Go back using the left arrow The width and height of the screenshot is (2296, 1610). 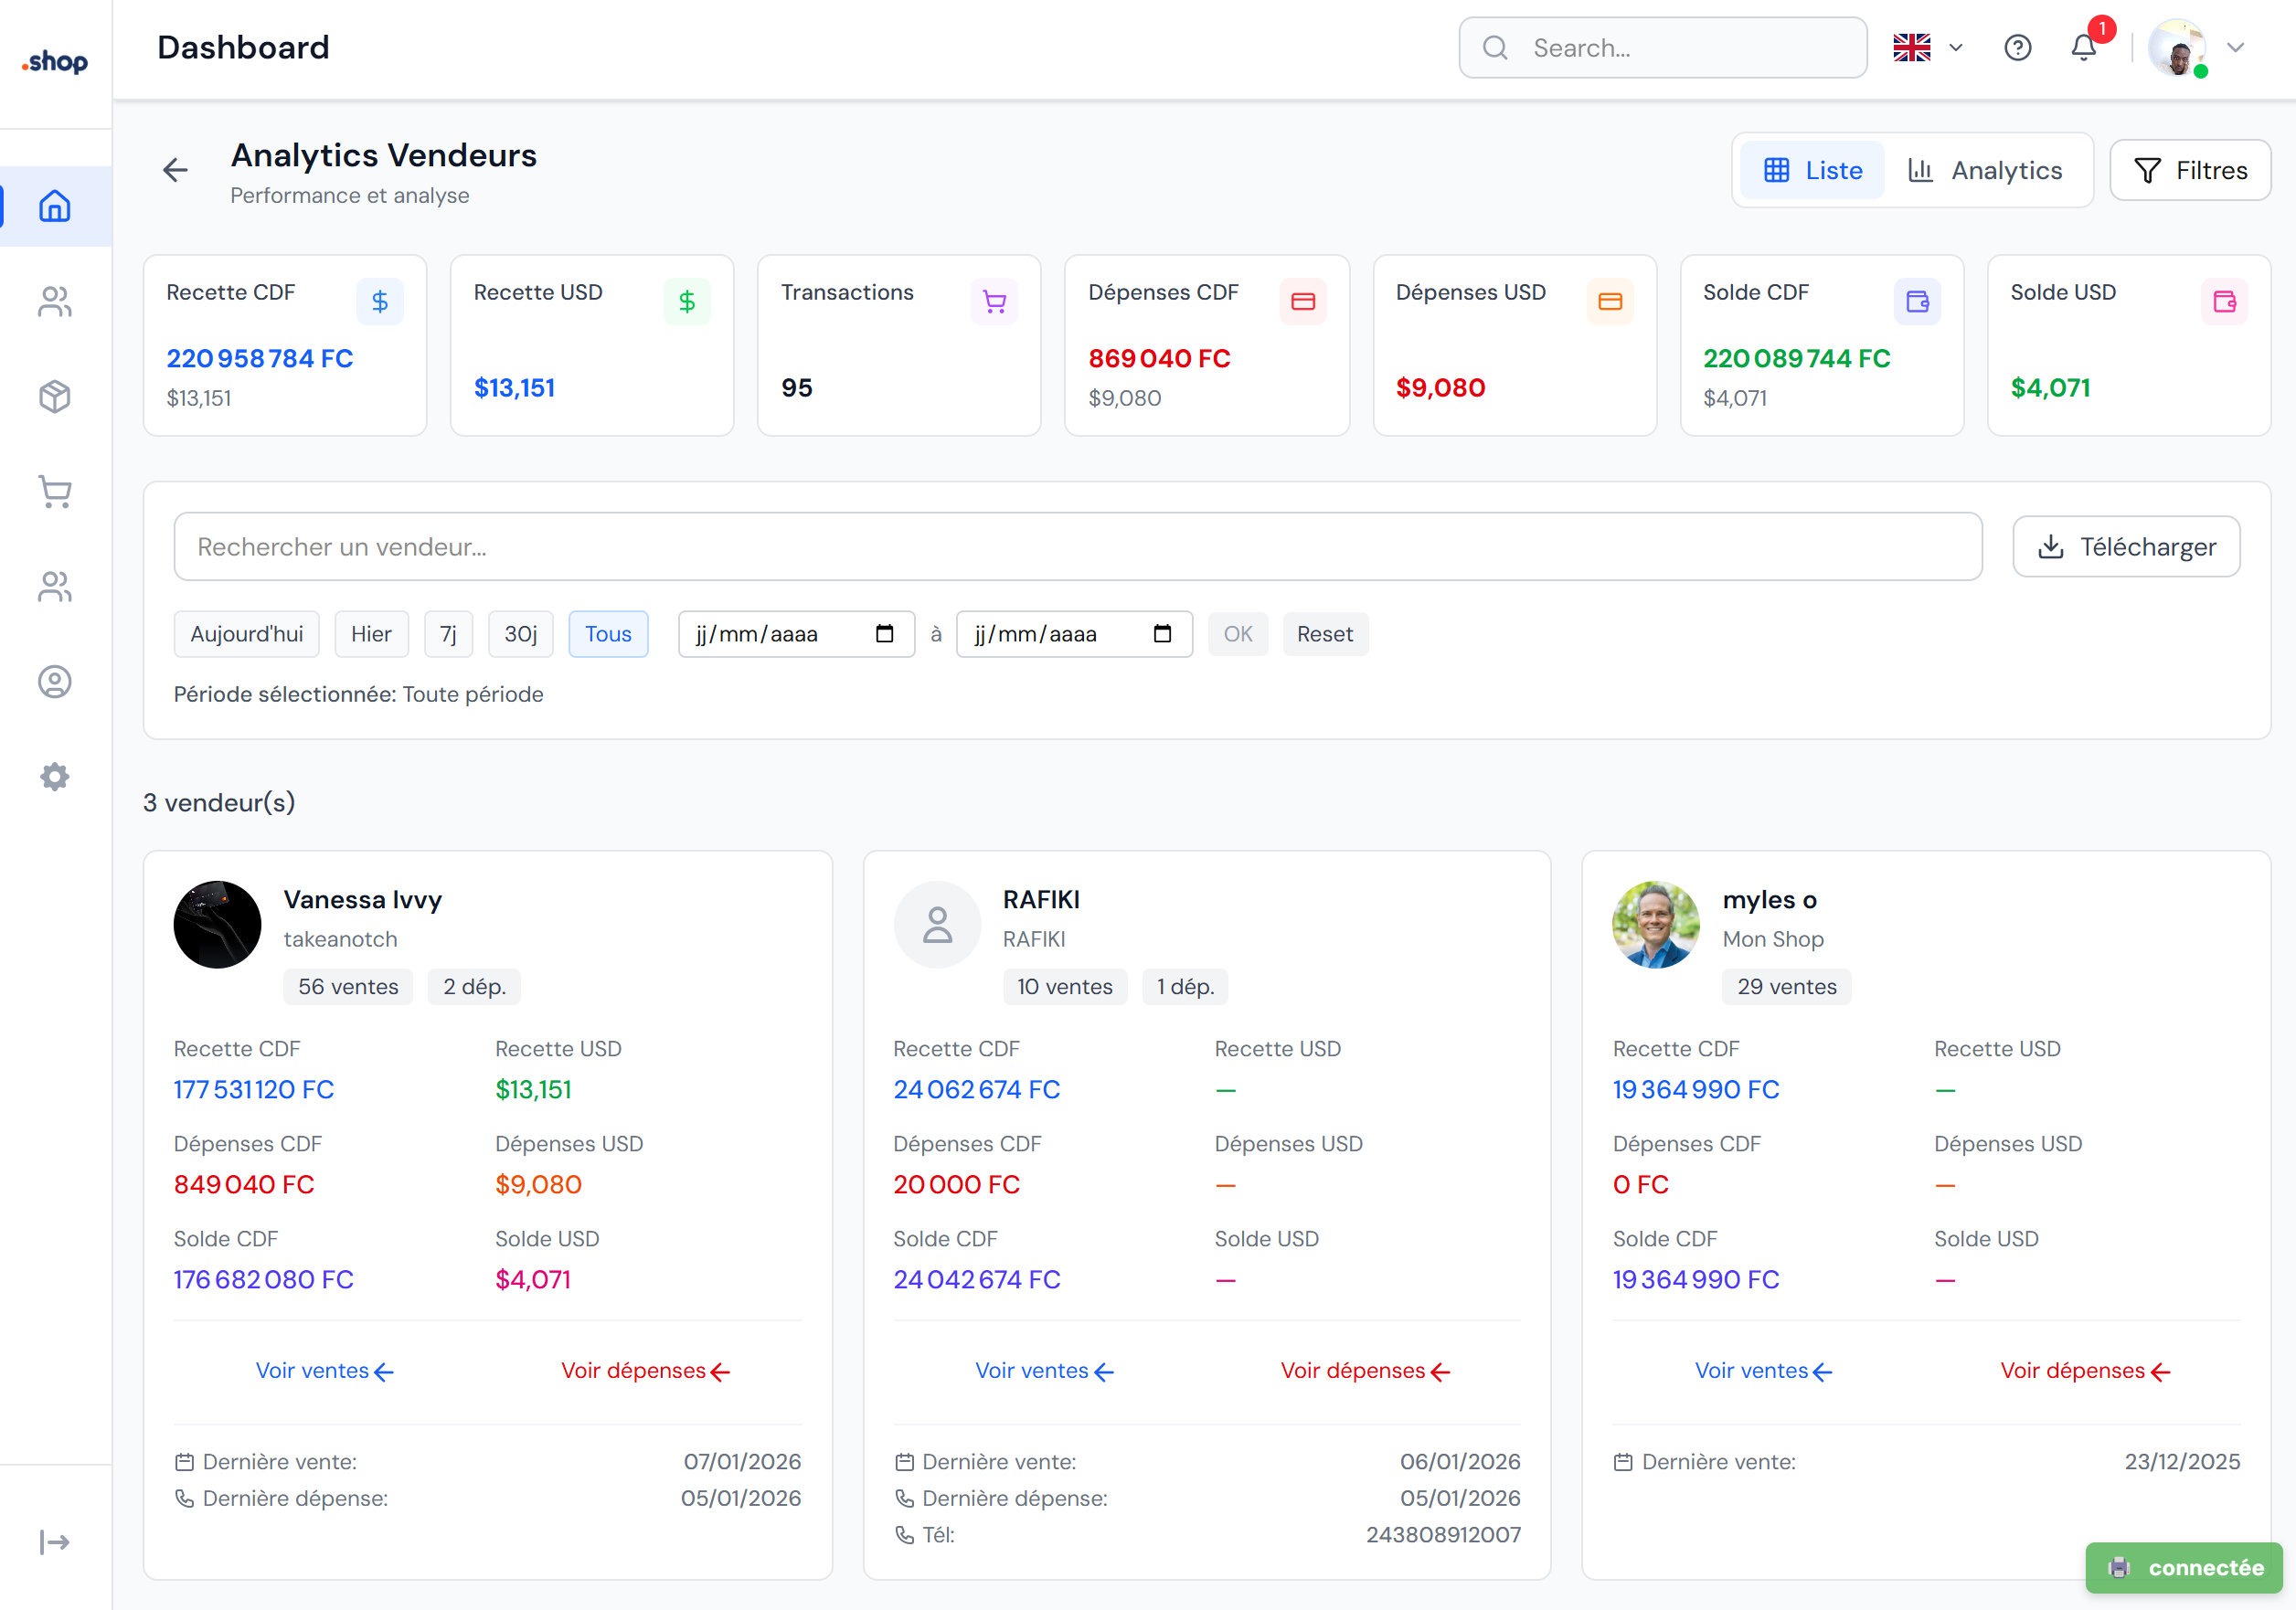click(176, 170)
